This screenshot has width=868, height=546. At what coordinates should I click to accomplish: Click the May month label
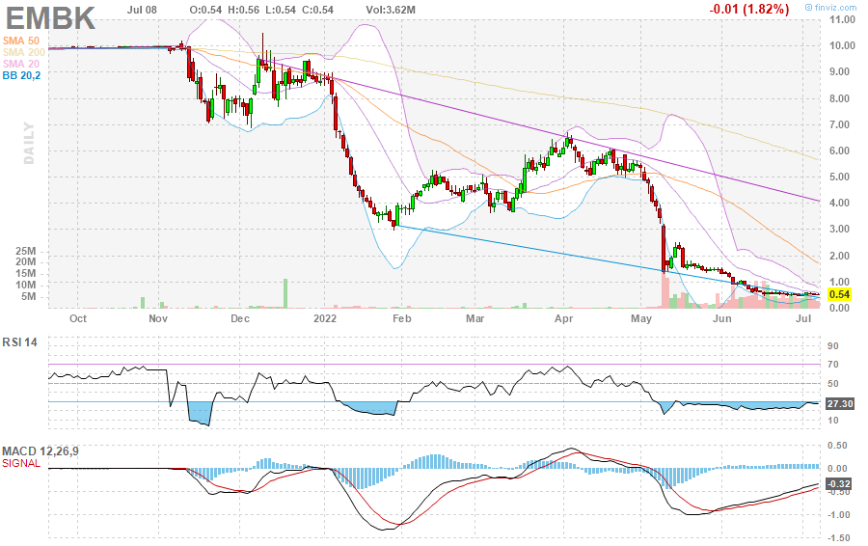click(x=641, y=318)
